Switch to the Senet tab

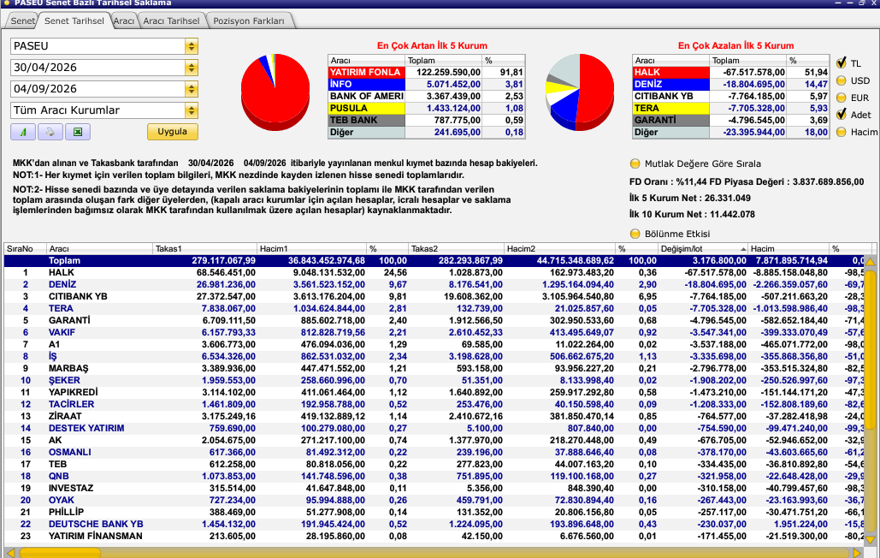click(22, 21)
